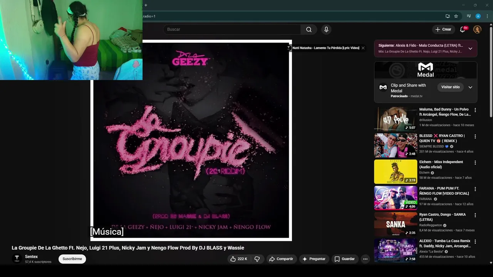Expand the Medal ad chevron
Image resolution: width=493 pixels, height=277 pixels.
470,87
